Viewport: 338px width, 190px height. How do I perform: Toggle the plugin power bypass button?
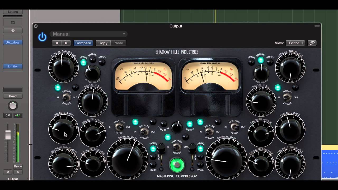point(42,37)
